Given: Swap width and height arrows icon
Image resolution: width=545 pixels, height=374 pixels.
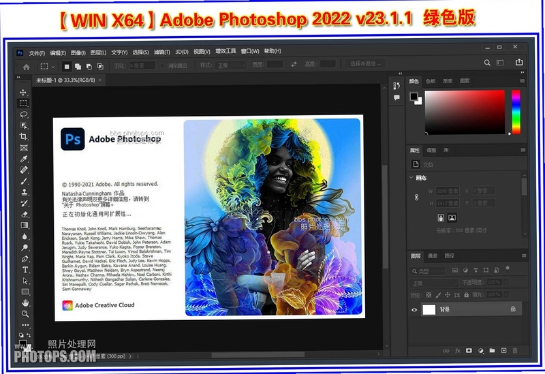Looking at the screenshot, I should (x=294, y=64).
